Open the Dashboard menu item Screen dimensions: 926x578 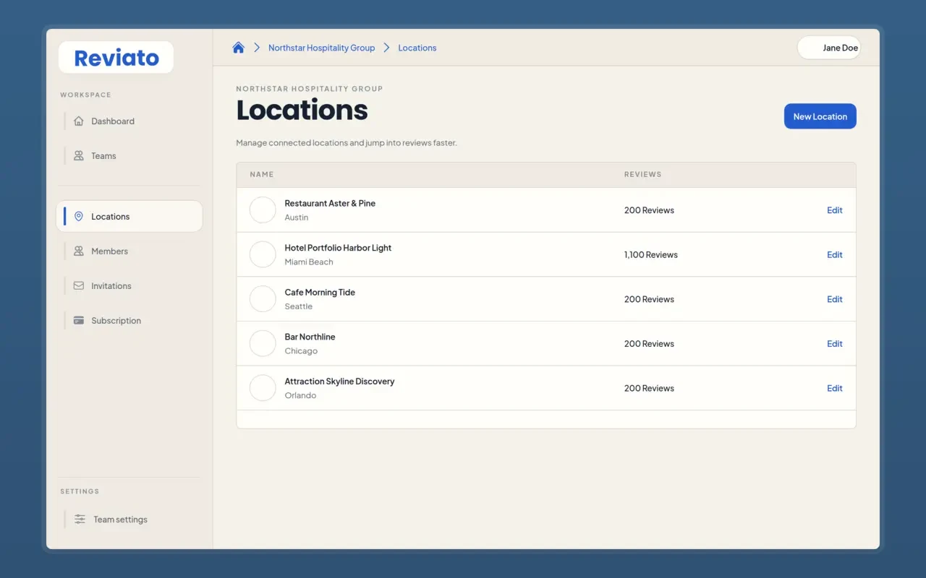pyautogui.click(x=129, y=121)
